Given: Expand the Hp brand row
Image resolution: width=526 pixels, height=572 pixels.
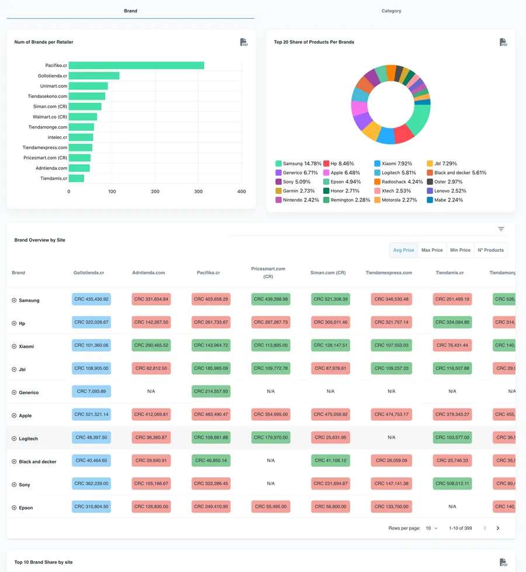Looking at the screenshot, I should pyautogui.click(x=14, y=323).
